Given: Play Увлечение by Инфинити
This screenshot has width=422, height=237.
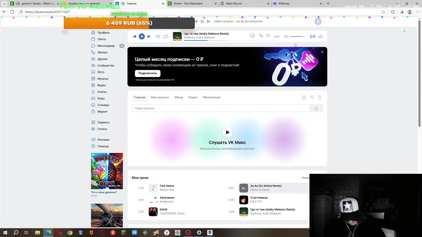Looking at the screenshot, I should (153, 200).
